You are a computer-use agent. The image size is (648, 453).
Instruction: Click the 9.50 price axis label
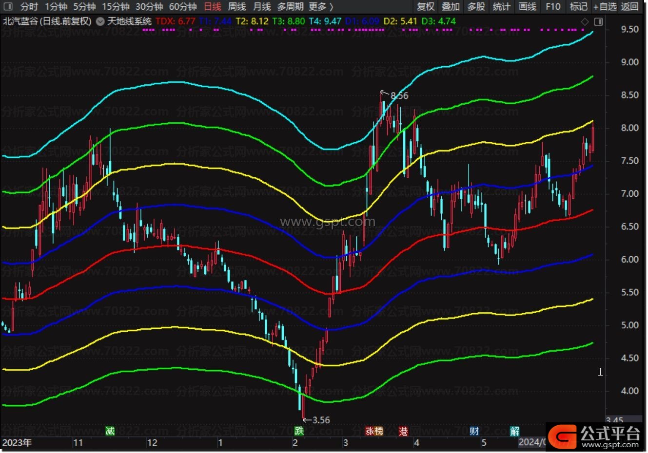[629, 29]
